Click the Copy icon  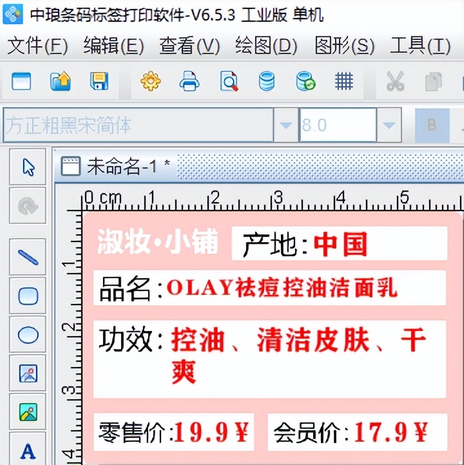(433, 82)
